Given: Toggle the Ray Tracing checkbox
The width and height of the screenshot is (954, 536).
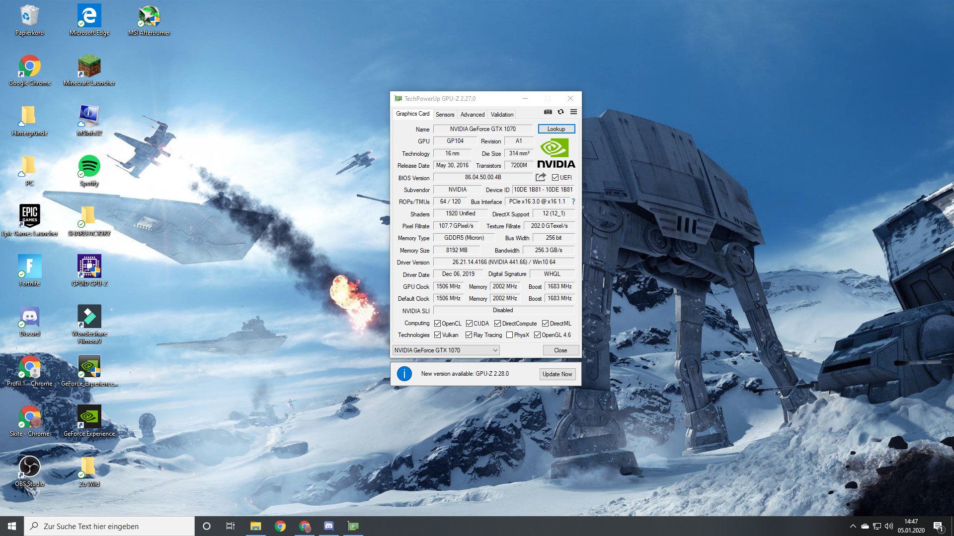Looking at the screenshot, I should pos(469,335).
